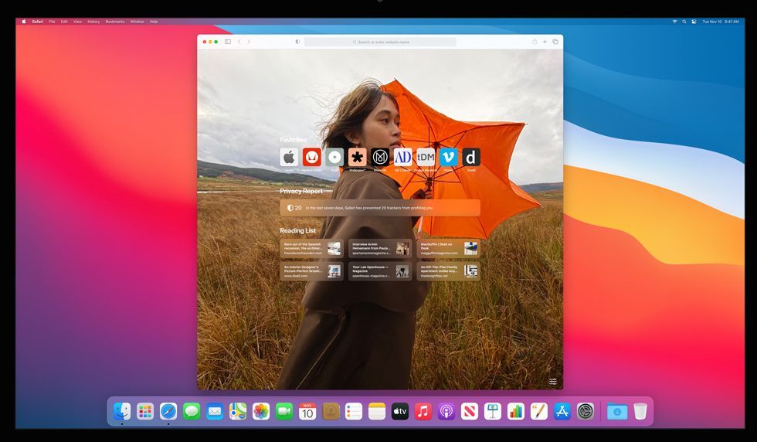
Task: Launch Contacts from the Dock
Action: tap(331, 412)
